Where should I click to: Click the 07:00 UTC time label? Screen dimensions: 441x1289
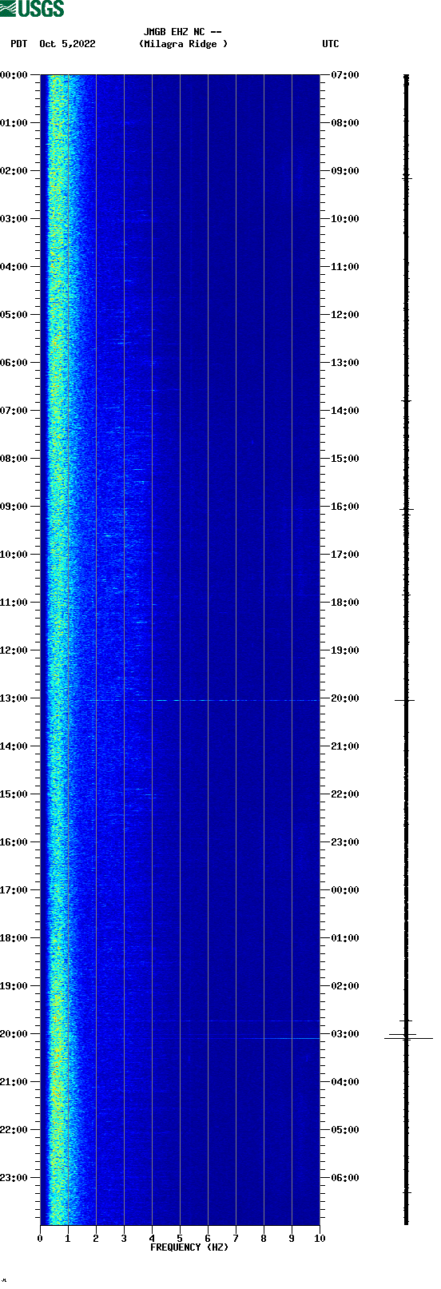(x=345, y=75)
